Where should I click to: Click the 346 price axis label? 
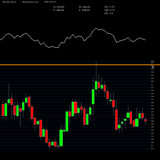point(152,133)
